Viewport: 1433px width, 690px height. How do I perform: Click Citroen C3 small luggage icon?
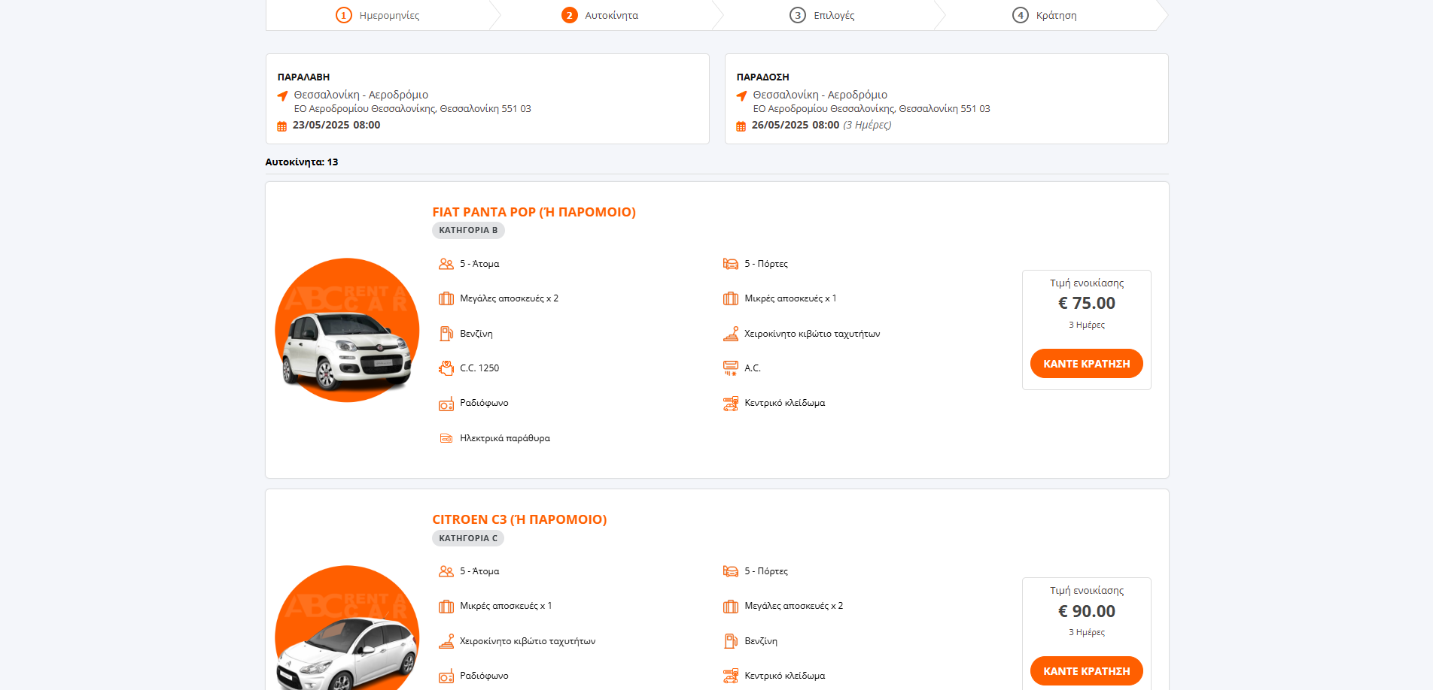[x=446, y=606]
